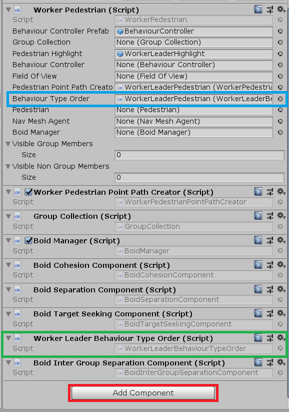Open gear menu of Group Collection script
Screen dimensions: 289x412
pyautogui.click(x=281, y=216)
